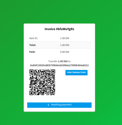122x125 pixels.
Task: Click empty white area below View Transactions
Action: tap(76, 87)
